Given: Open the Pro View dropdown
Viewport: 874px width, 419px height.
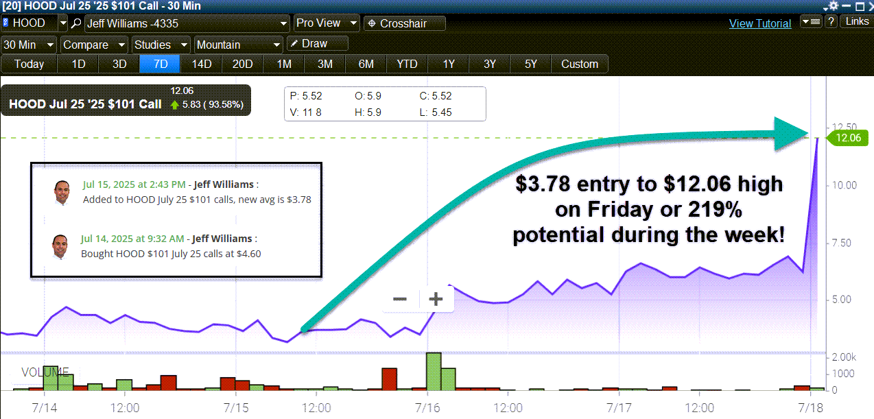Looking at the screenshot, I should click(x=327, y=23).
